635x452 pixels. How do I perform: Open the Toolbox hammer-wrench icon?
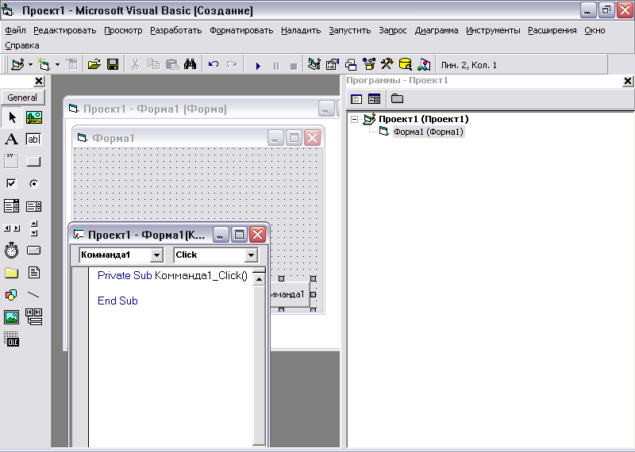(x=387, y=64)
